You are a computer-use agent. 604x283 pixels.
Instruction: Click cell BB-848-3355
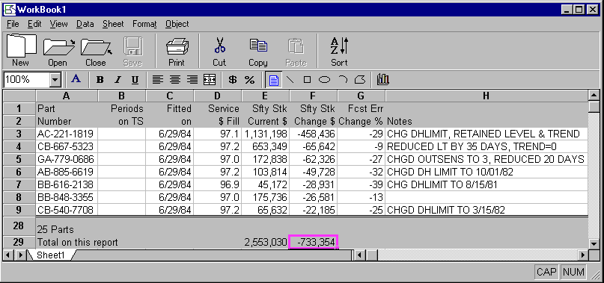pos(67,197)
